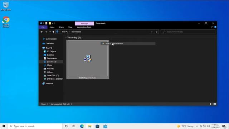Viewport: 229px width, 129px height.
Task: Open Cortana from the taskbar
Action: (66, 126)
